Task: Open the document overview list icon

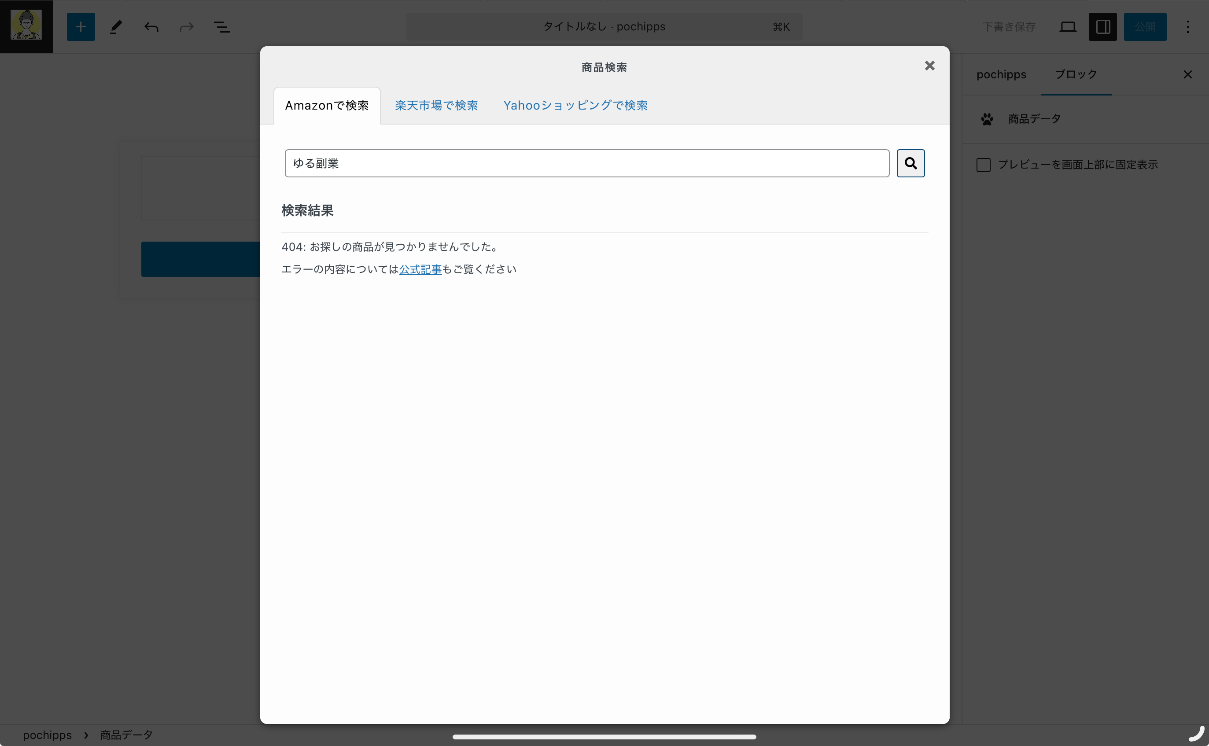Action: 221,27
